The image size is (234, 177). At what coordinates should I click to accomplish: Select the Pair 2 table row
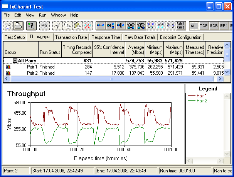[x=114, y=73]
